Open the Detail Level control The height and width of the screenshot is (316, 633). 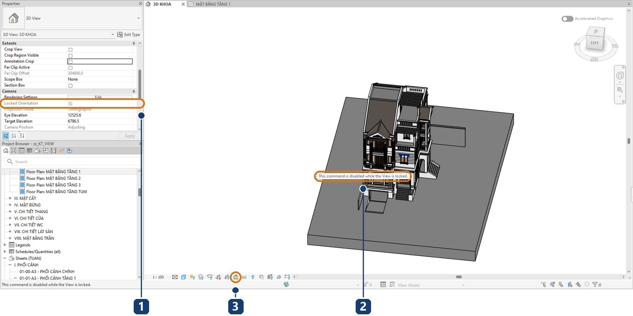pyautogui.click(x=175, y=277)
